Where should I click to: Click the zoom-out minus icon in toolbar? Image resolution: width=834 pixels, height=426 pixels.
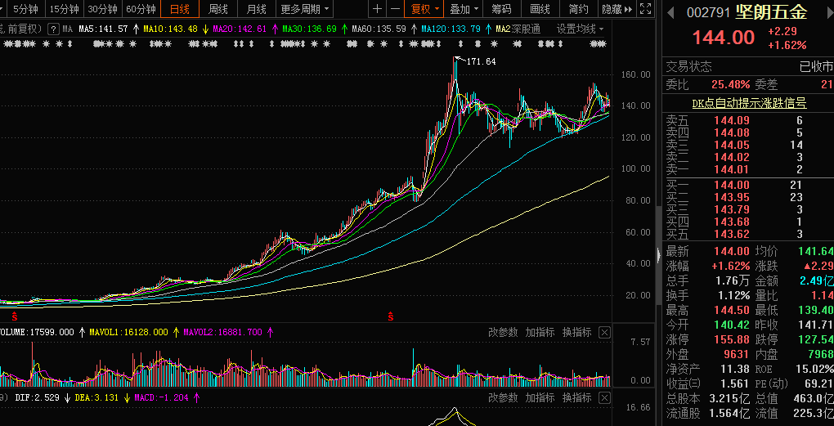tap(395, 9)
